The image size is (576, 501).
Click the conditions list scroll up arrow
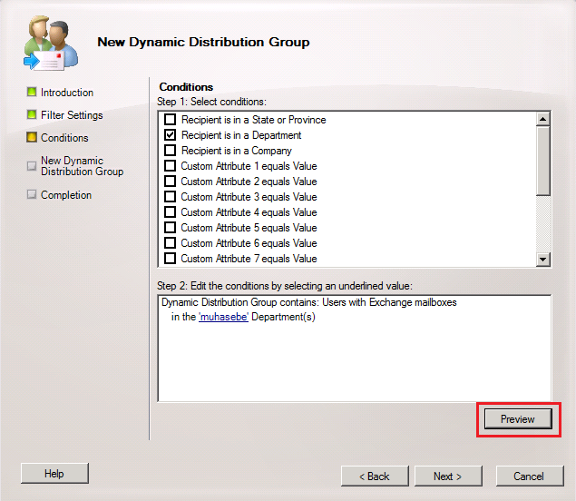click(x=543, y=119)
